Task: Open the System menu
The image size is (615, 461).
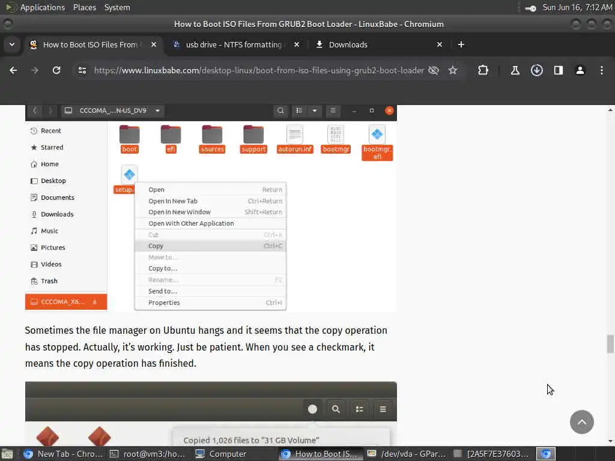Action: coord(117,7)
